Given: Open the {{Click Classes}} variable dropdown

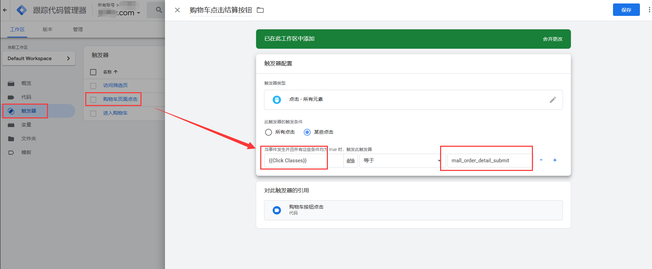Looking at the screenshot, I should [x=304, y=161].
